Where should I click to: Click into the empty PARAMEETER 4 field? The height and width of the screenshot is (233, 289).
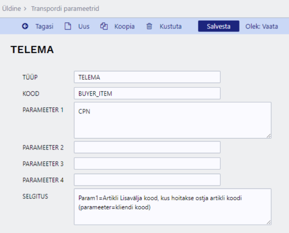tap(147, 179)
